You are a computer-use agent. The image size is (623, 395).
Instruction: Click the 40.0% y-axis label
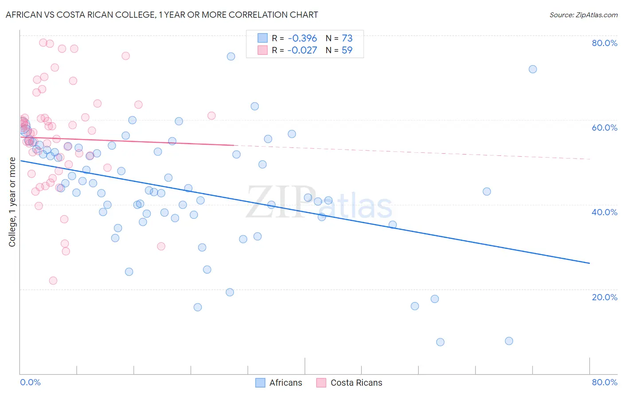604,212
